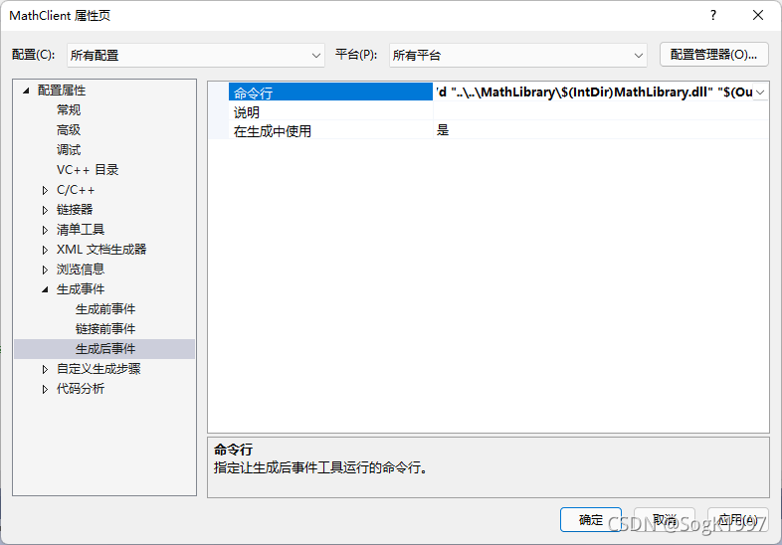The height and width of the screenshot is (545, 782).
Task: Select 链接前事件 in the tree
Action: [x=105, y=329]
